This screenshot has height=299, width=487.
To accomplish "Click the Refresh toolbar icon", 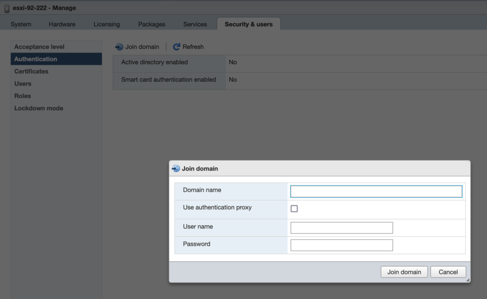I will click(176, 47).
